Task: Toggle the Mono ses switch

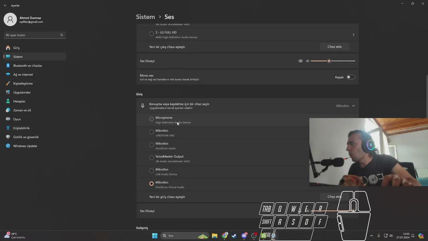Action: coord(350,77)
